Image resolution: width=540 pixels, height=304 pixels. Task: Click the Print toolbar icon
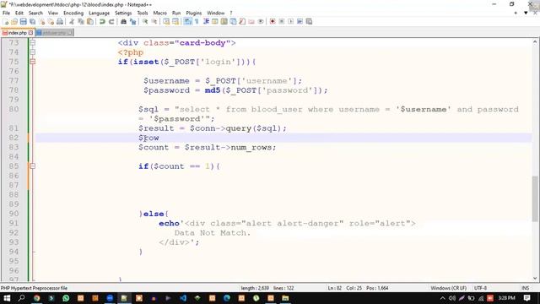pyautogui.click(x=60, y=22)
